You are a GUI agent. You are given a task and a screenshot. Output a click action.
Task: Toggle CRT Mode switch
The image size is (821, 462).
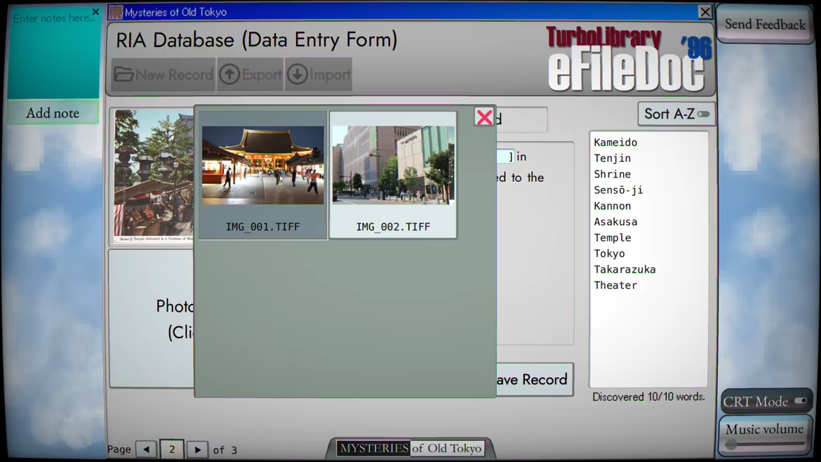(x=800, y=401)
